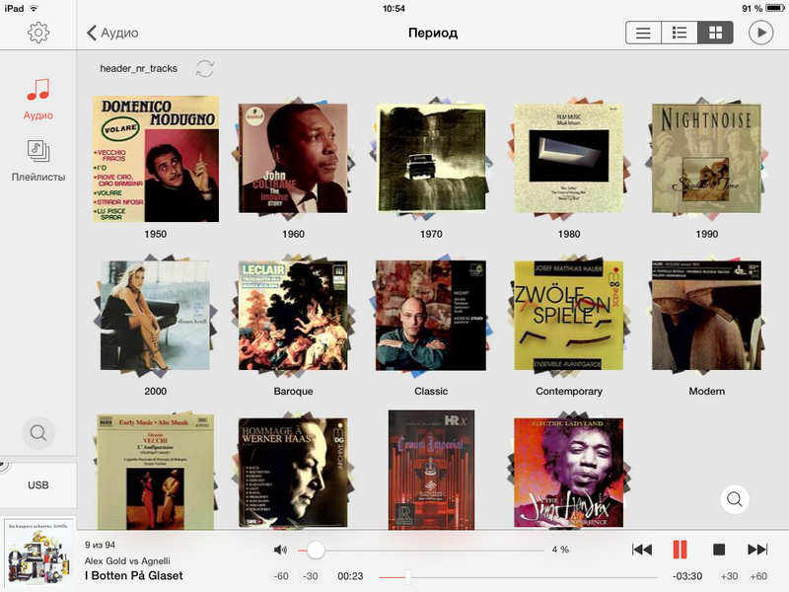Switch to grid view

pyautogui.click(x=715, y=33)
